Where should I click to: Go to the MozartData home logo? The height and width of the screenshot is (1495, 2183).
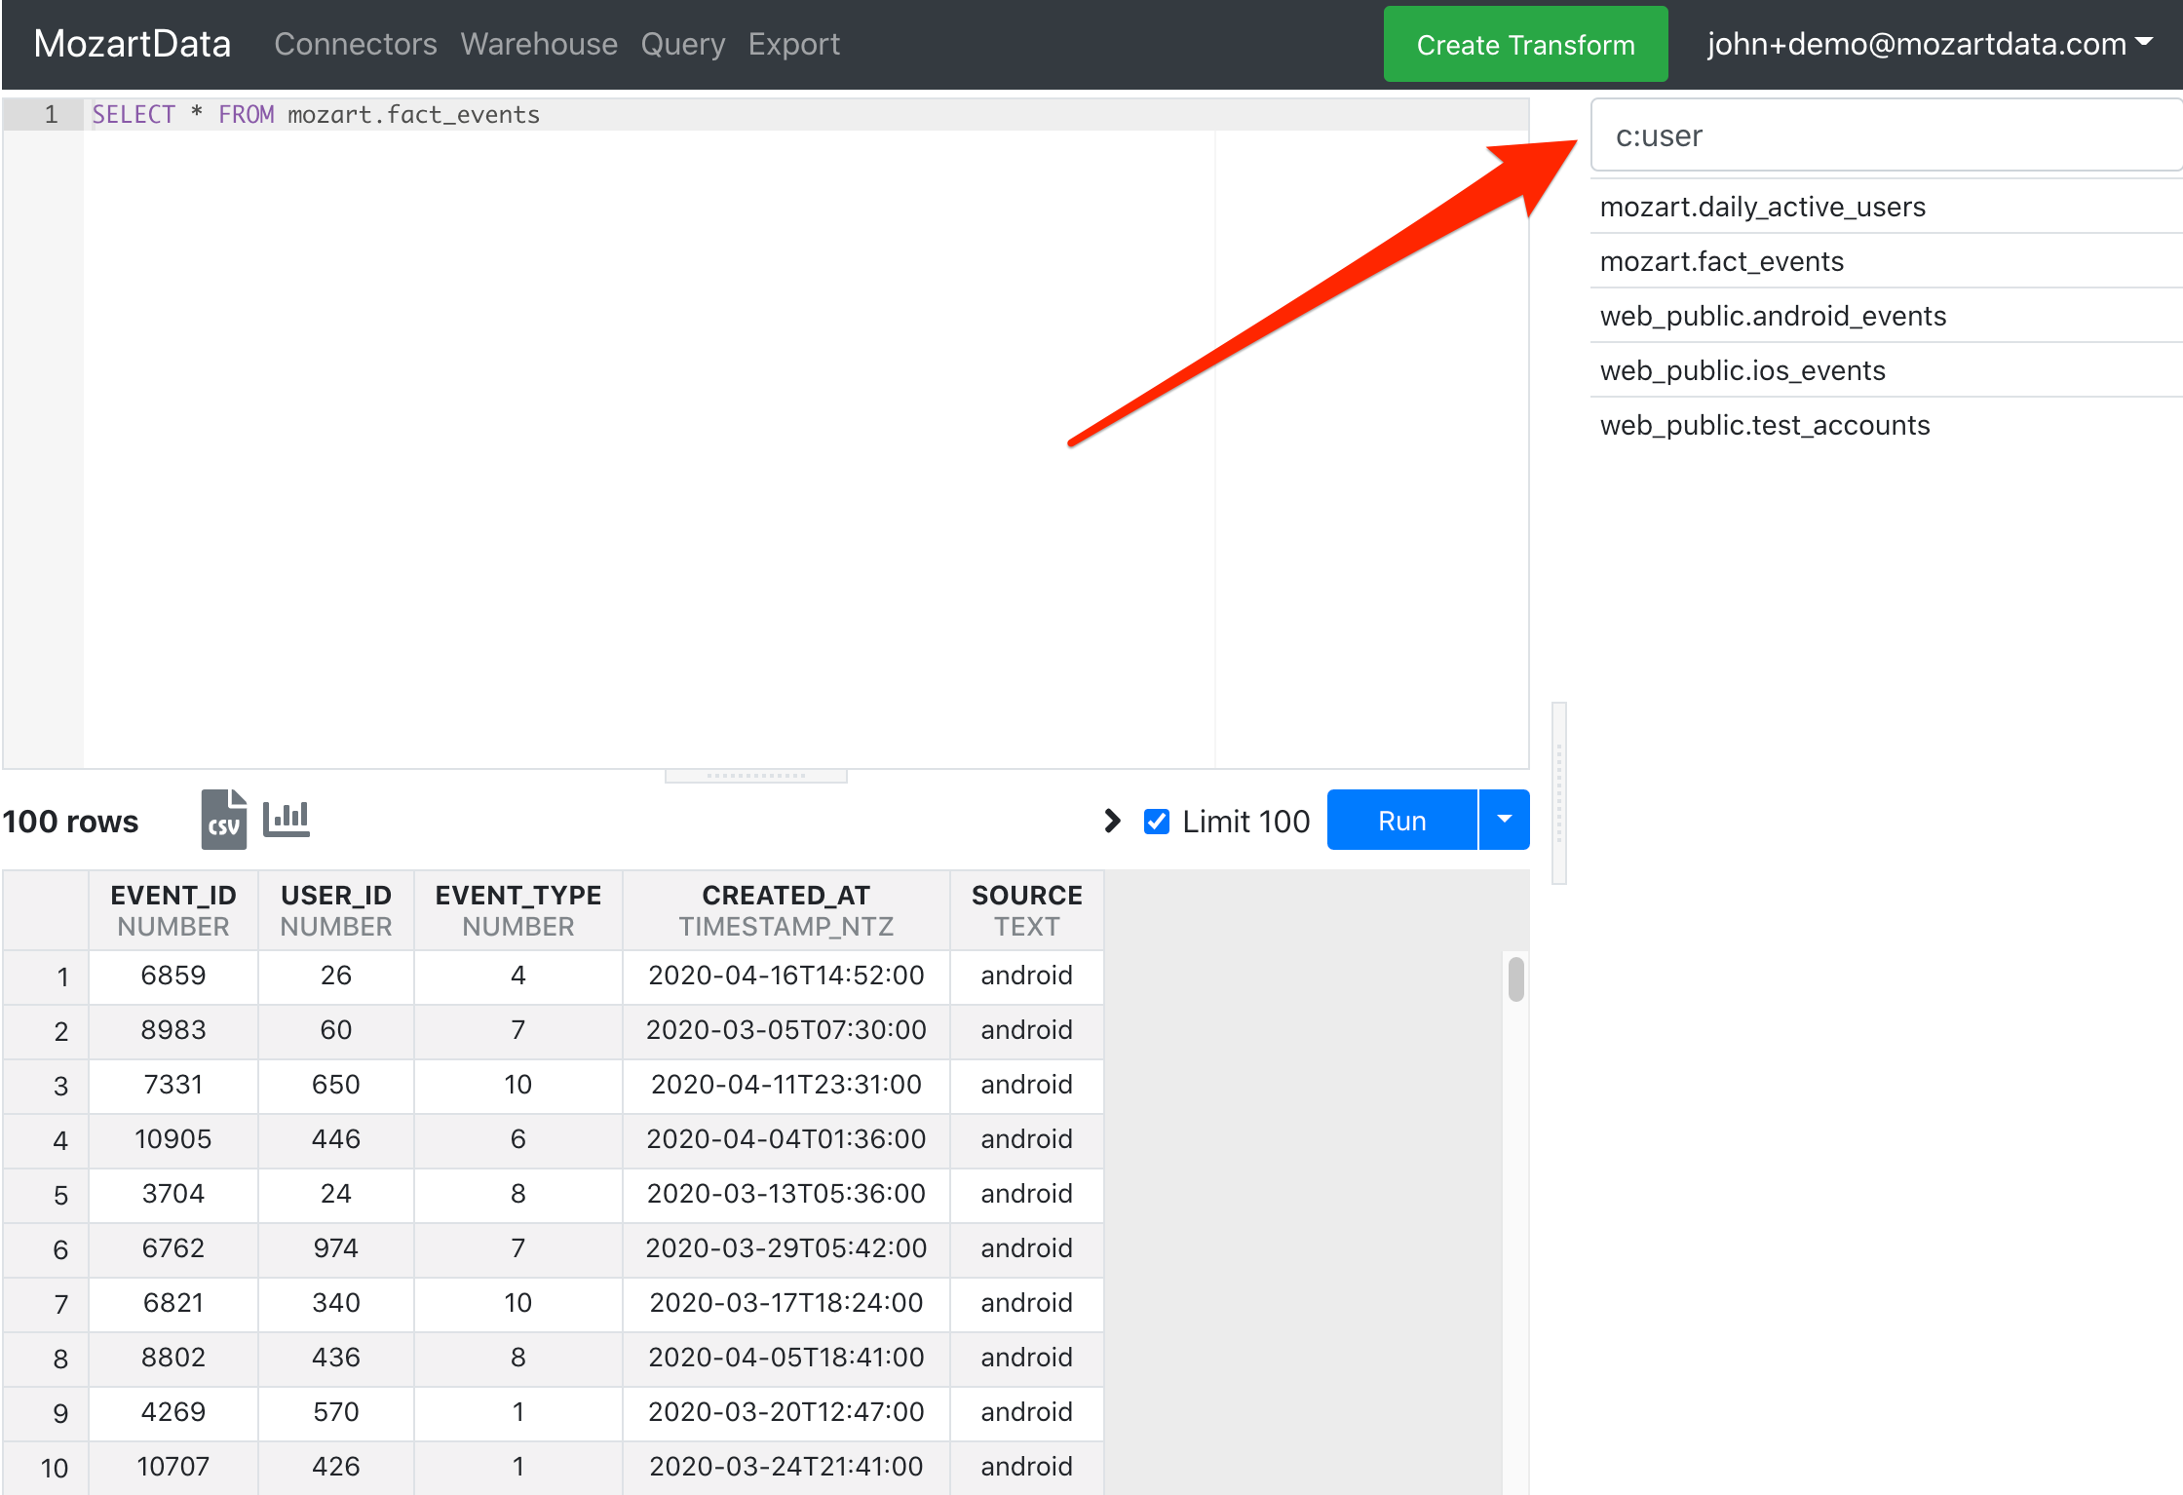(133, 44)
